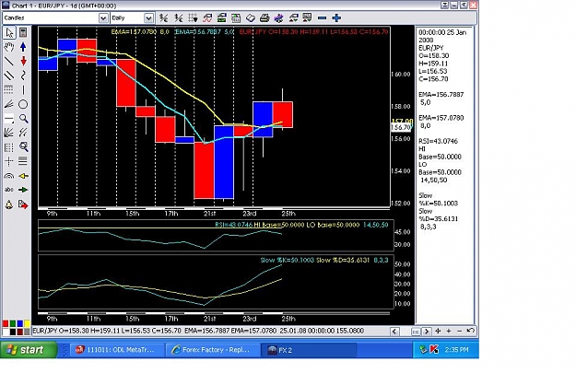Pick the blue color swatch
The height and width of the screenshot is (373, 576).
20,324
